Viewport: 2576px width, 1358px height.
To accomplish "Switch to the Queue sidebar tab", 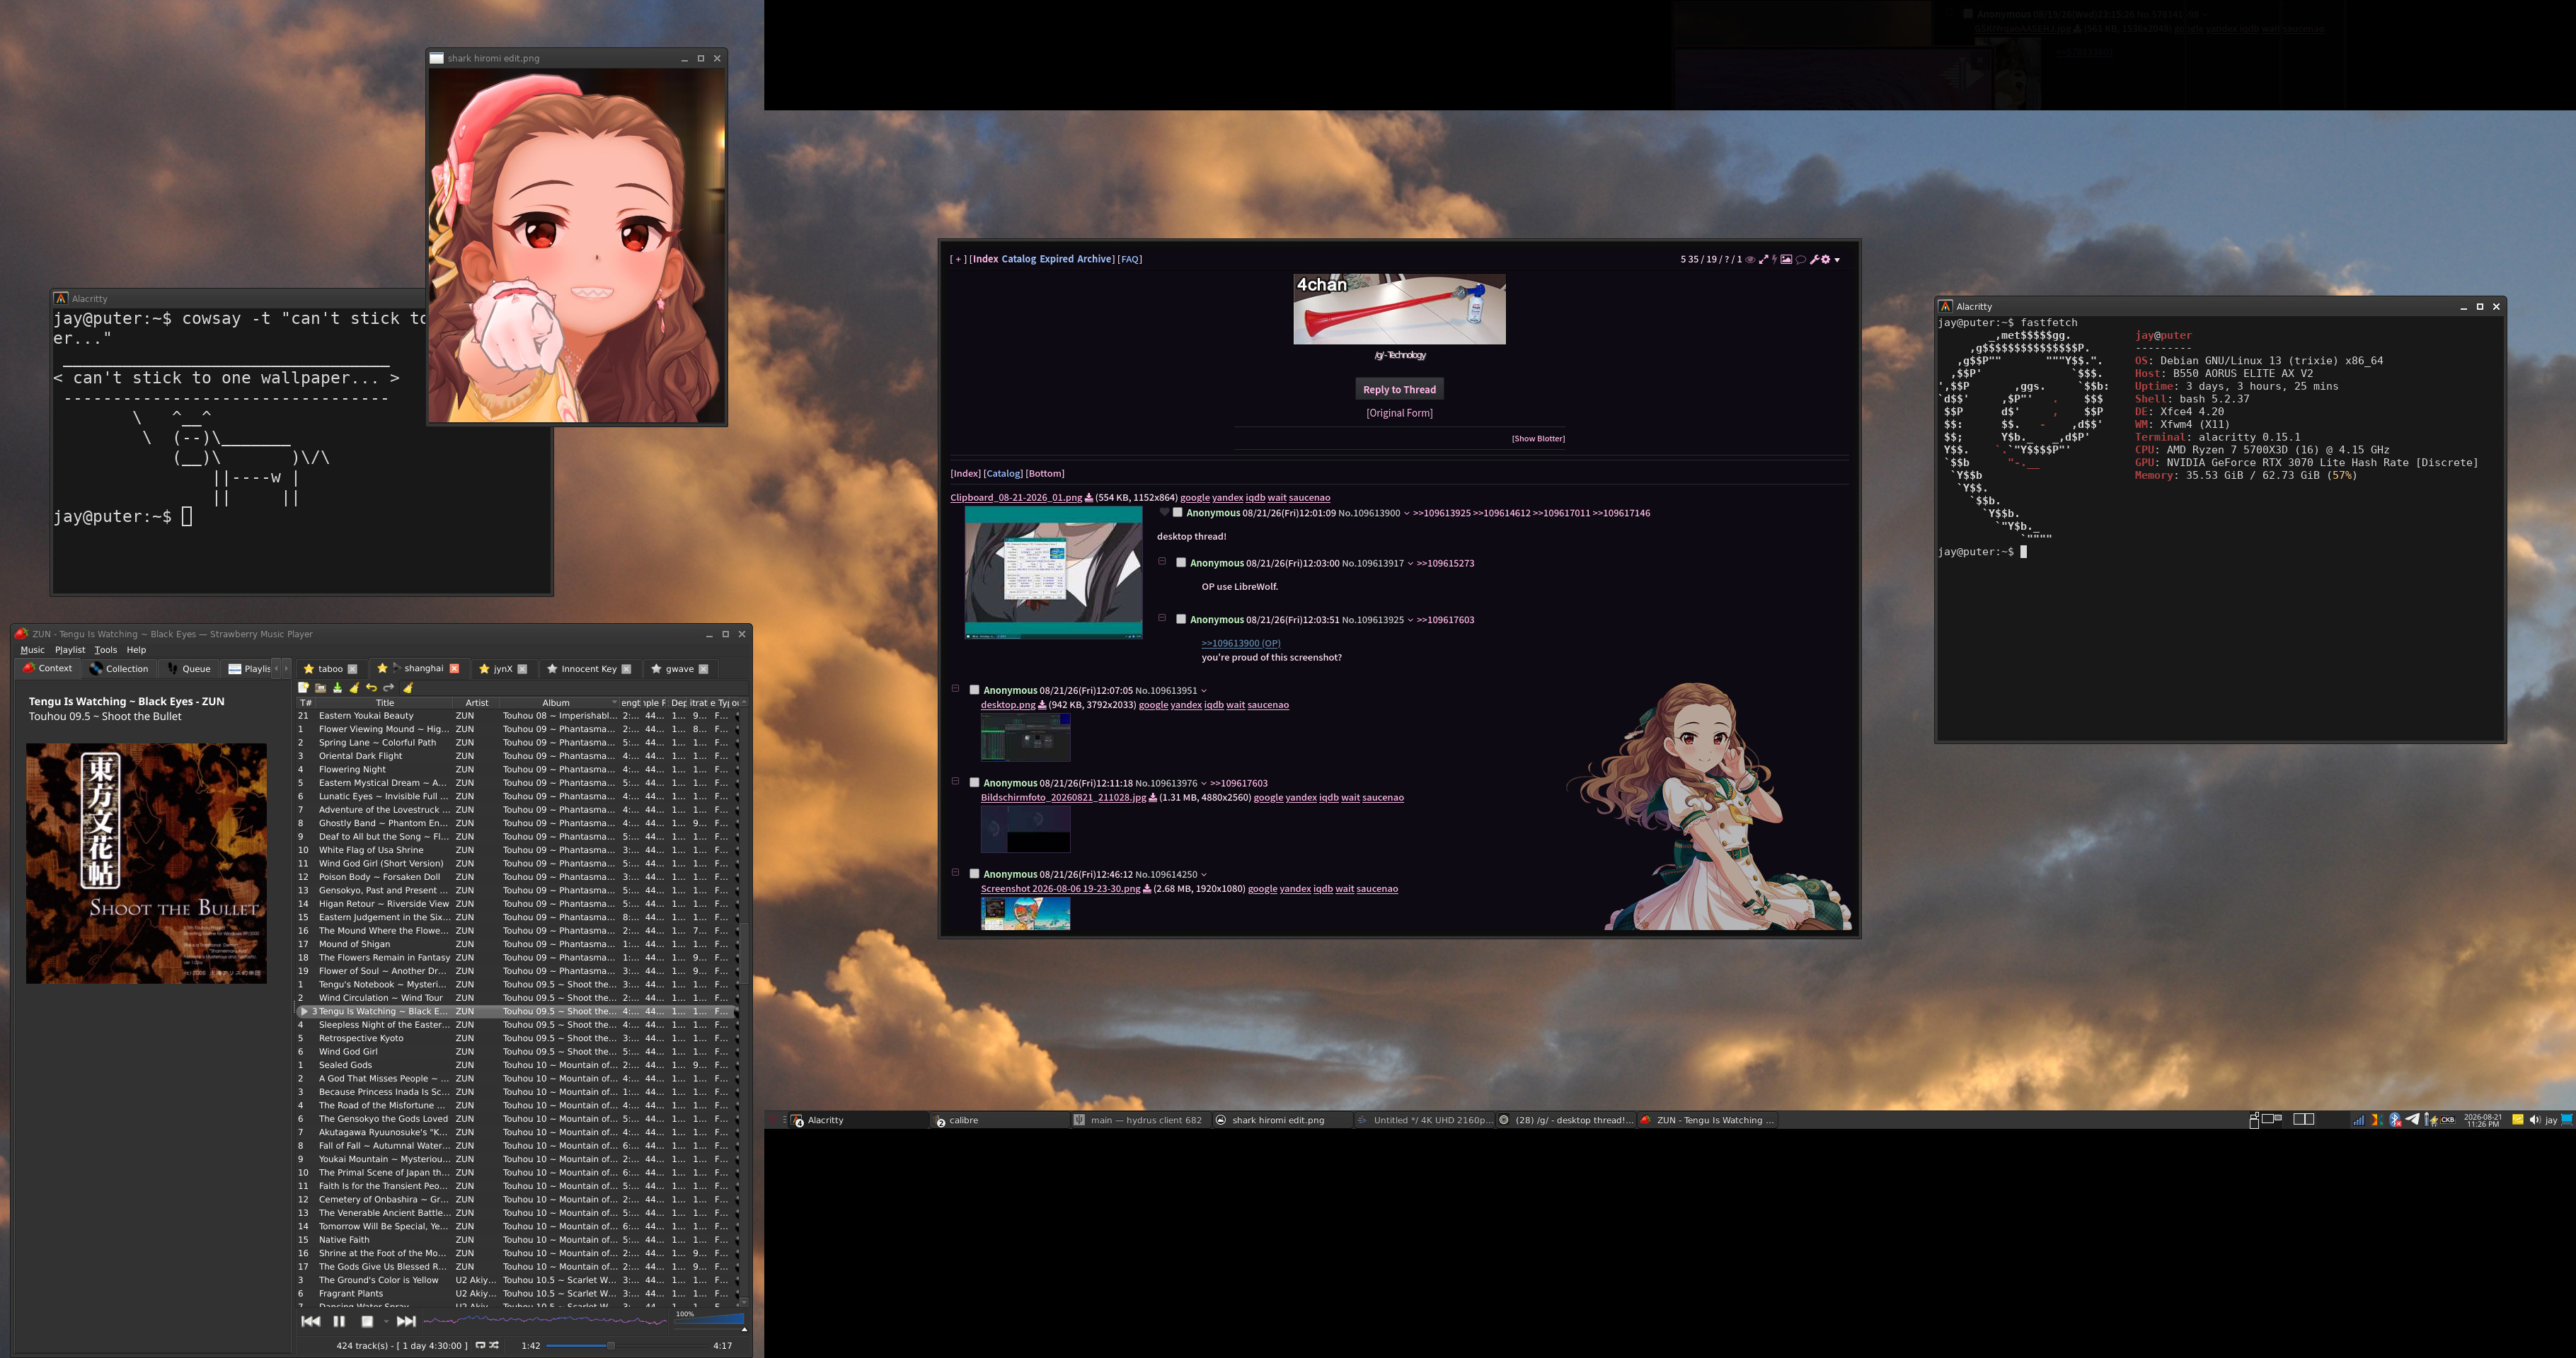I will (189, 668).
